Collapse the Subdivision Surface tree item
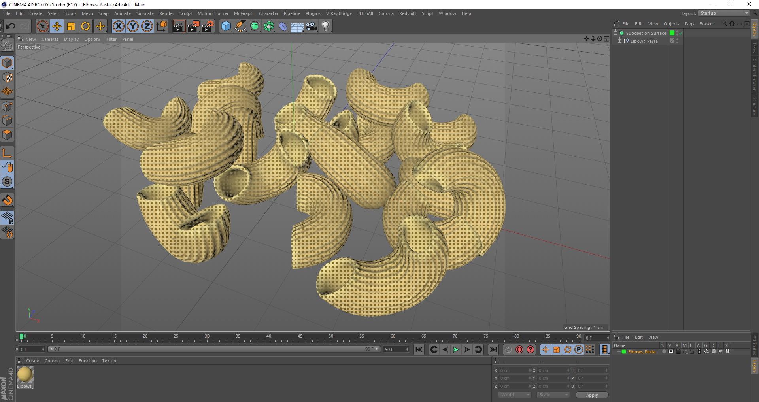Screen dimensions: 759x402 point(616,33)
